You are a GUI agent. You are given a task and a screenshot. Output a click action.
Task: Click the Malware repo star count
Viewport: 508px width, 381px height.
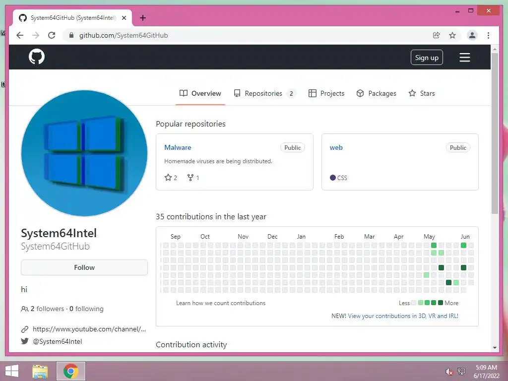171,178
